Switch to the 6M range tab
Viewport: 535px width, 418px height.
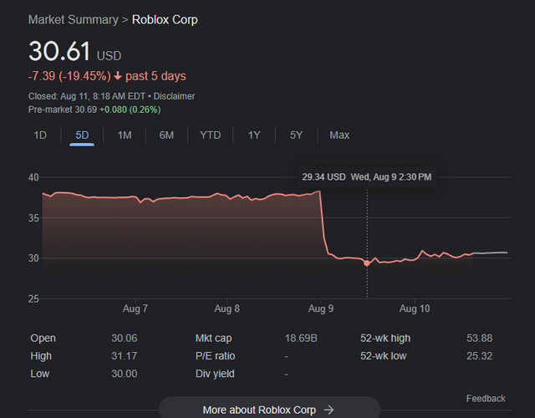click(166, 135)
